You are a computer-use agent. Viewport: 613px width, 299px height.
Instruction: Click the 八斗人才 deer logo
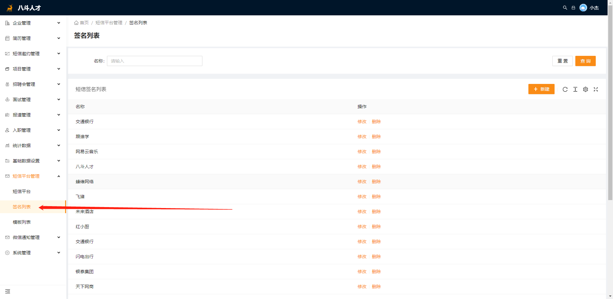pos(10,8)
